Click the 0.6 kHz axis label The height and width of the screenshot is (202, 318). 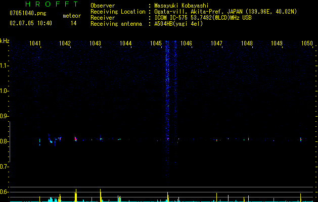(x=4, y=192)
